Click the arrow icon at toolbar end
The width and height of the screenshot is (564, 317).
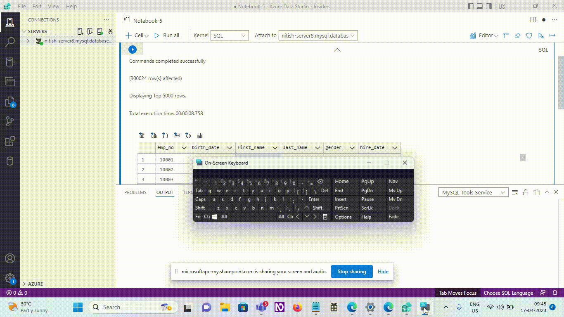click(x=552, y=35)
